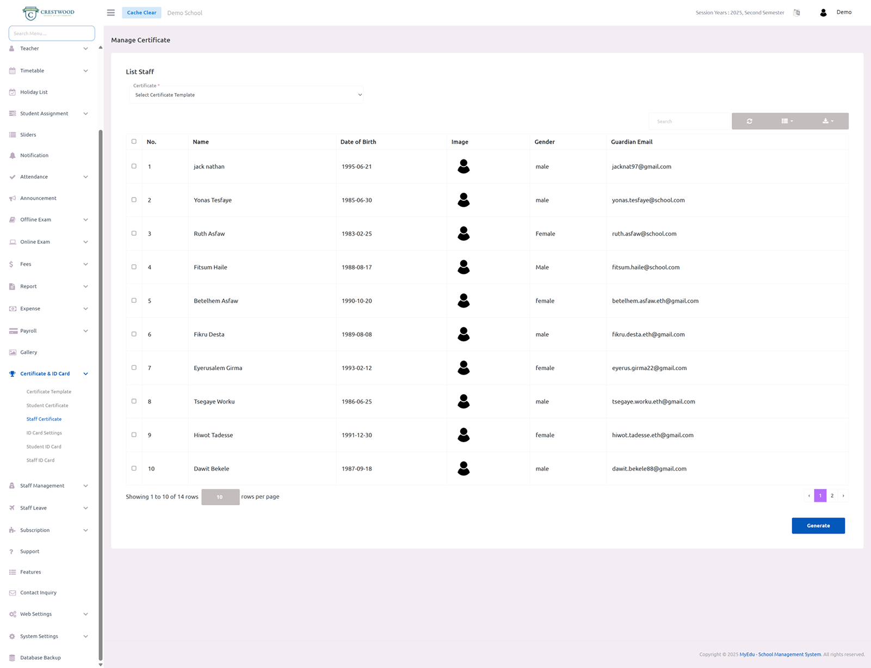Check the select-all checkbox in table header

[134, 142]
